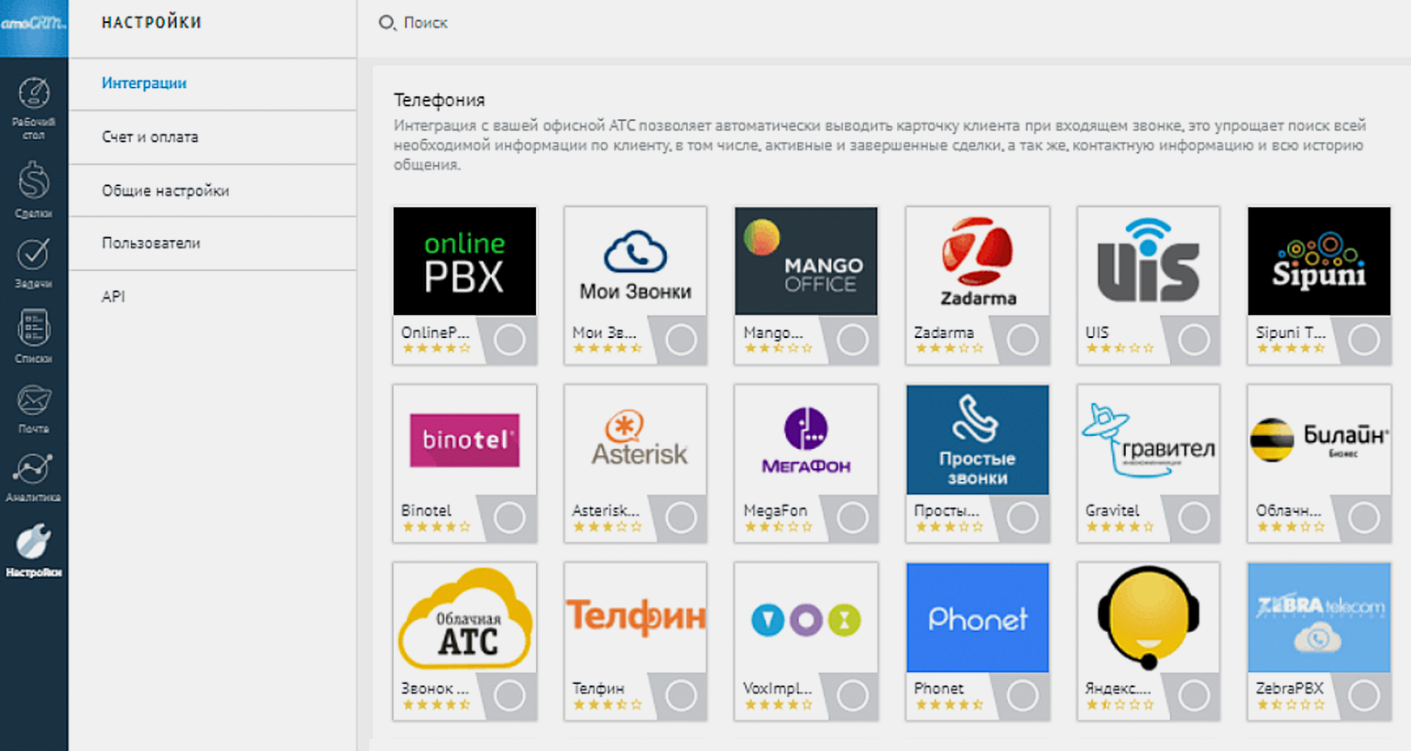Toggle the MegaFon circle switch

coord(852,517)
